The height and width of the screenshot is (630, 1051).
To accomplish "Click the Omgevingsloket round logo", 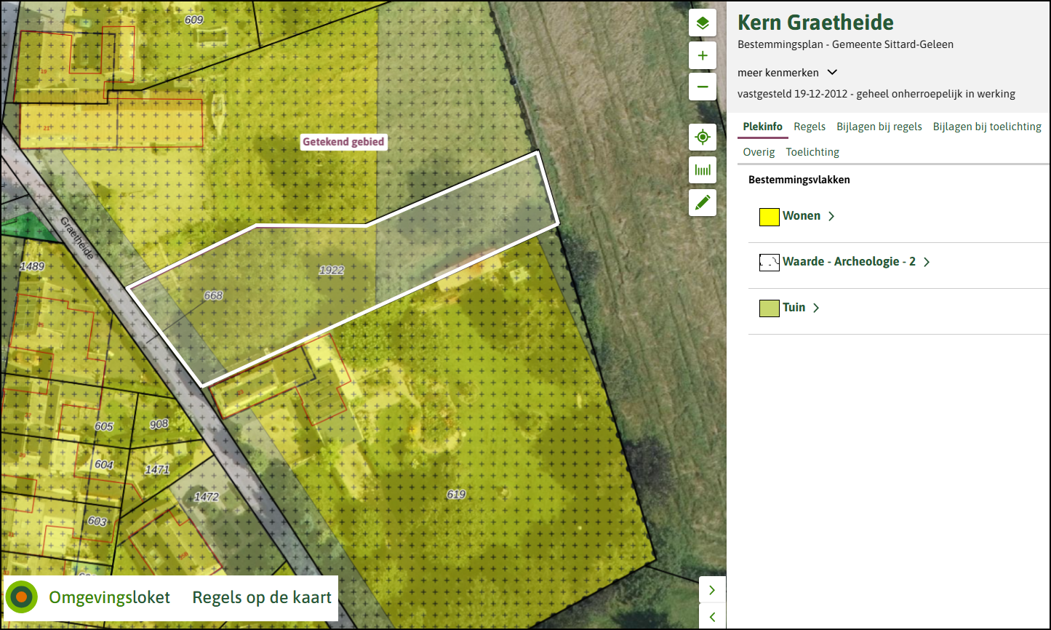I will coord(22,597).
